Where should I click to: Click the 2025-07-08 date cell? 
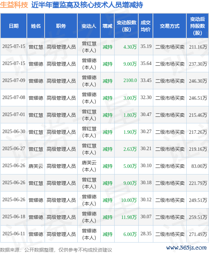[x=14, y=97]
